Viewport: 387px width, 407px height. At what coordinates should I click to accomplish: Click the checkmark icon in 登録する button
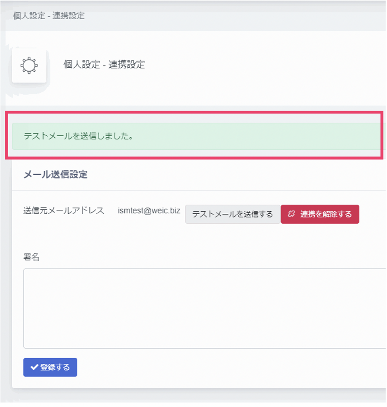click(34, 367)
